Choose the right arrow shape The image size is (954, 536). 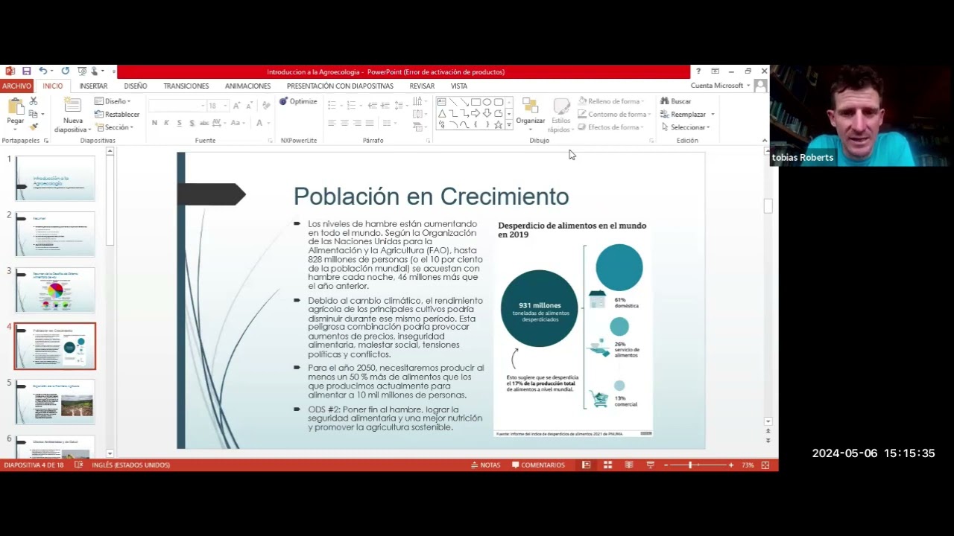pyautogui.click(x=476, y=113)
